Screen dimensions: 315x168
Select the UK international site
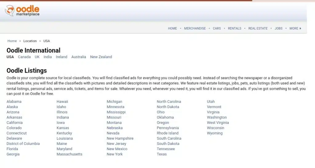click(x=37, y=57)
